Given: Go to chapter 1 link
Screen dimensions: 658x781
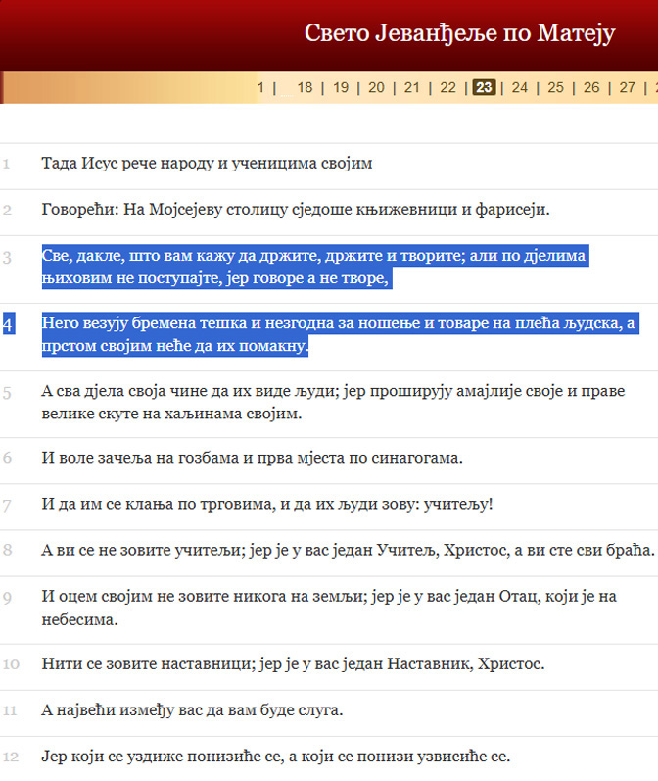Looking at the screenshot, I should tap(260, 87).
